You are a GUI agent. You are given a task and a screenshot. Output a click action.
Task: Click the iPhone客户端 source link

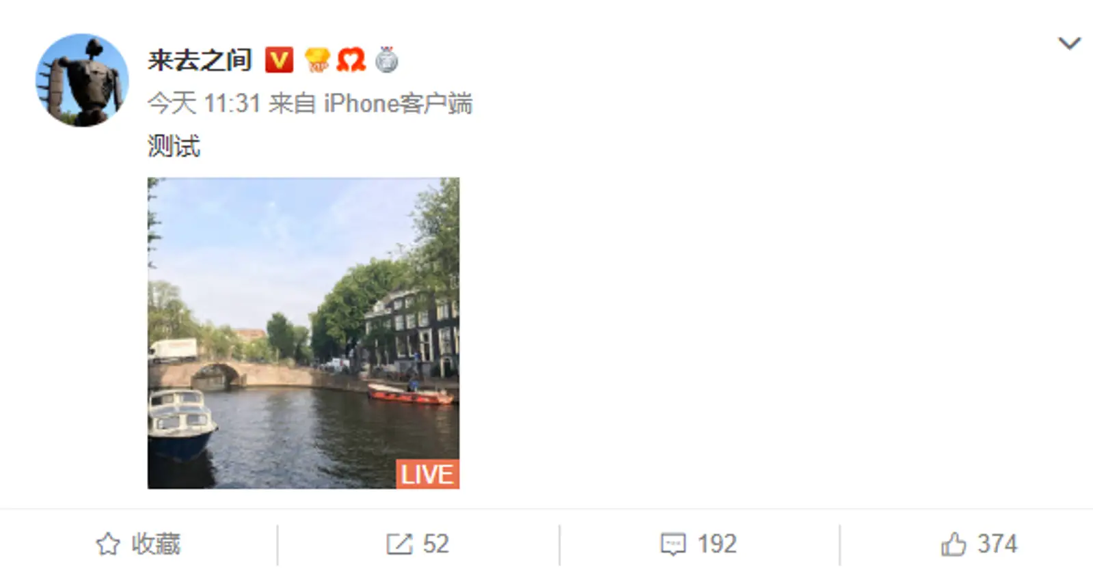(398, 104)
